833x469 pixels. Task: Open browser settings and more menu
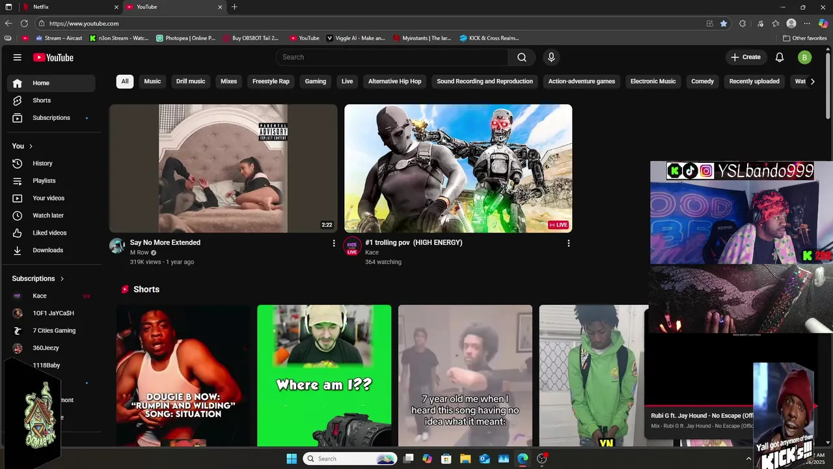[x=807, y=23]
